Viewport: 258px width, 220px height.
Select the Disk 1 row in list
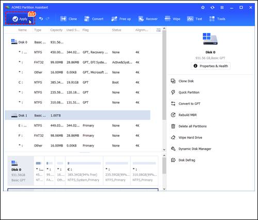pyautogui.click(x=77, y=115)
